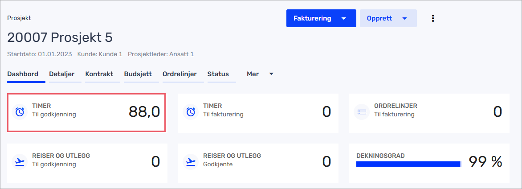Open the Status tab
Screen dimensions: 522x189
tap(218, 74)
